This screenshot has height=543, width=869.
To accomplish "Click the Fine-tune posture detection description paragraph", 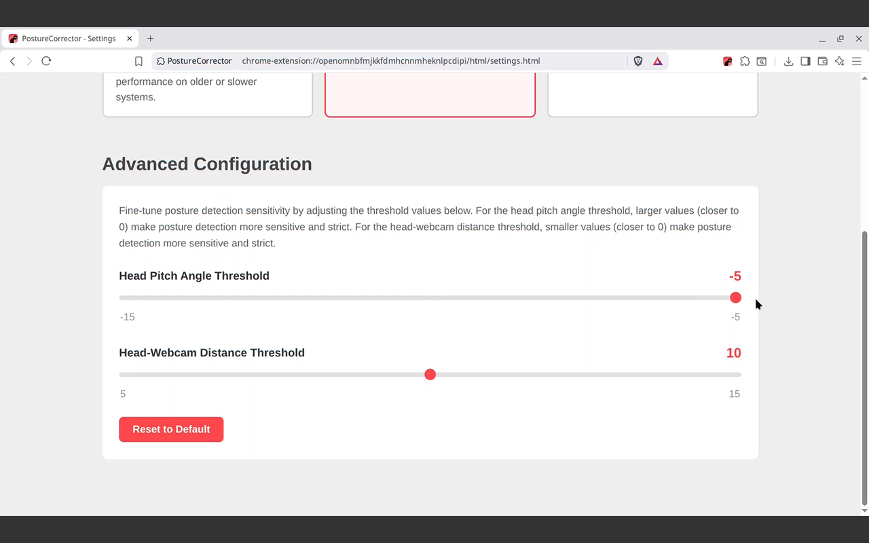I will [429, 227].
